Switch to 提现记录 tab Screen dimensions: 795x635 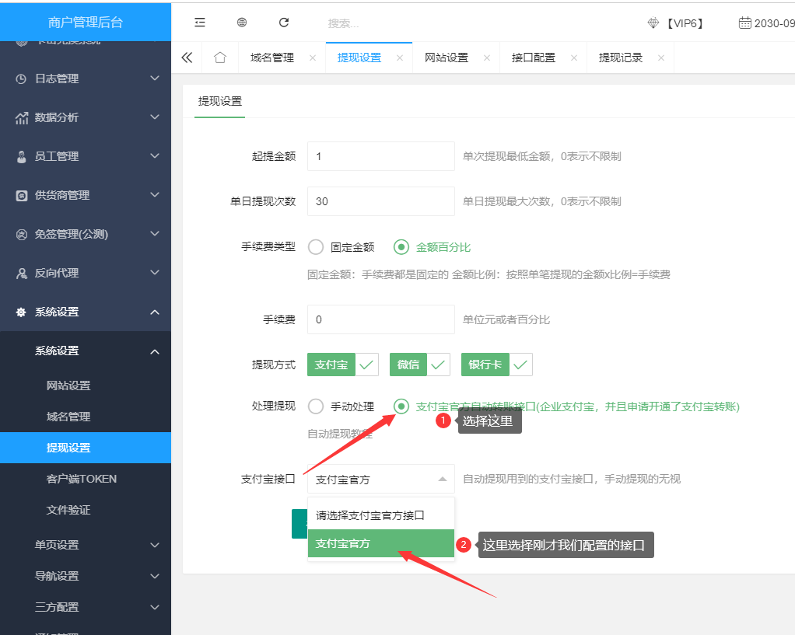[x=621, y=58]
